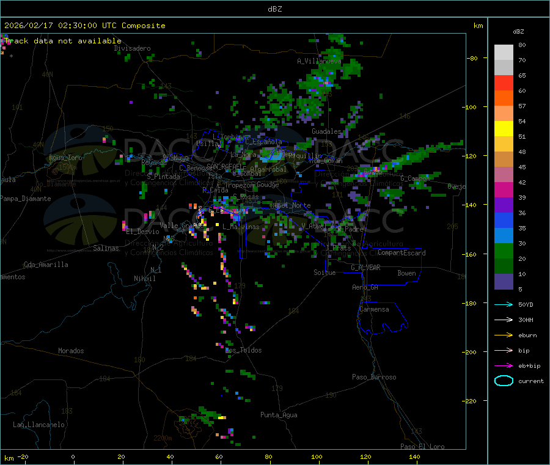Pick the red 65–60 dBZ swatch
This screenshot has height=465, width=550.
coord(504,83)
